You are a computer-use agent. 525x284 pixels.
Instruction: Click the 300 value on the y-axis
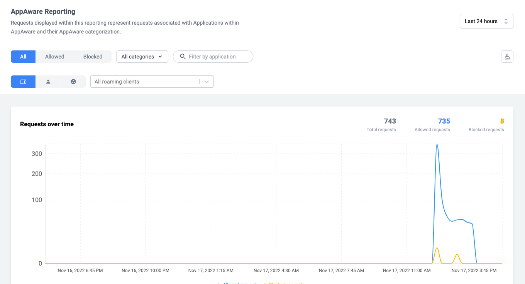tap(37, 154)
